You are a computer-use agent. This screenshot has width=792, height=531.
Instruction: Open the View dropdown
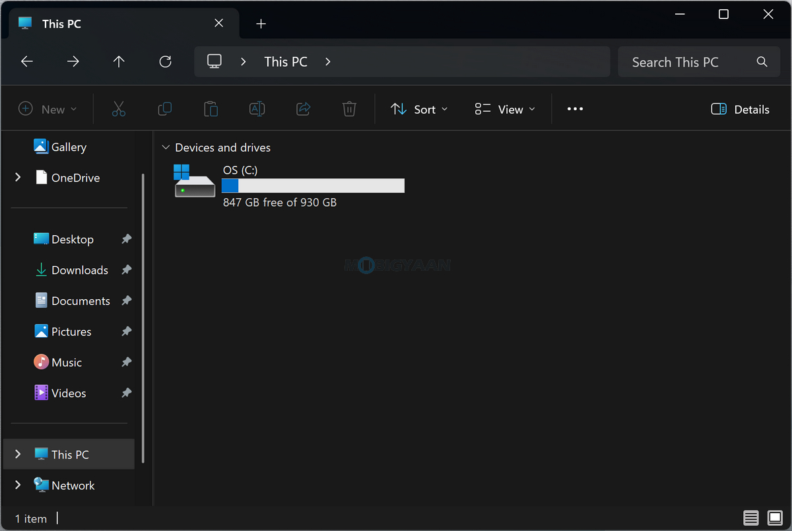[505, 110]
